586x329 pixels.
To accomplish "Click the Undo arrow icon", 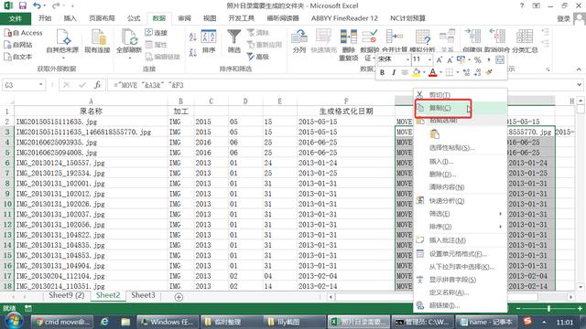I will [37, 5].
